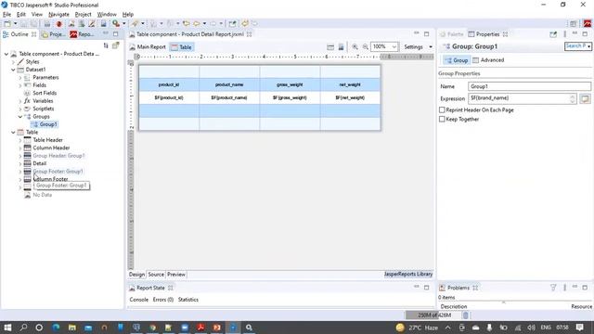This screenshot has height=334, width=594.
Task: Open Acrobat Reader from taskbar
Action: click(200, 328)
